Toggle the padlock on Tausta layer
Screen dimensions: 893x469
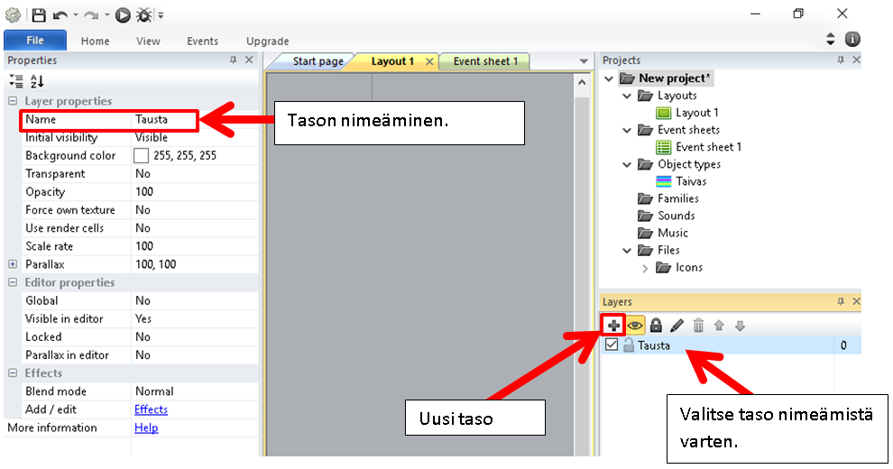point(627,345)
